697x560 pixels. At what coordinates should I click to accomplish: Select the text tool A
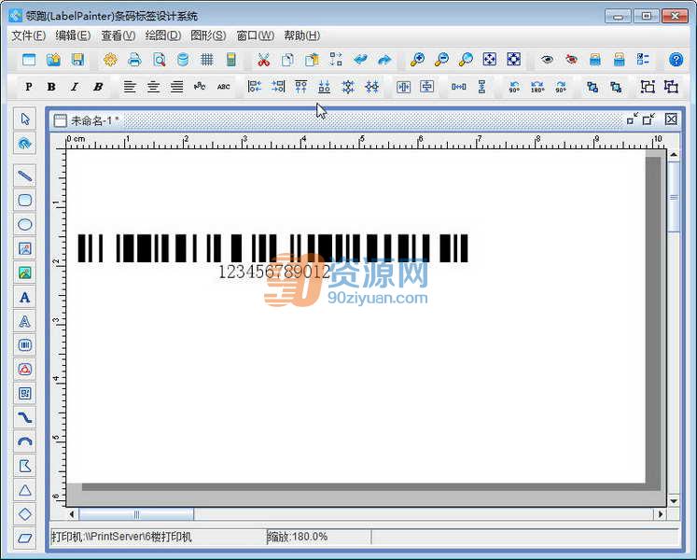[25, 297]
